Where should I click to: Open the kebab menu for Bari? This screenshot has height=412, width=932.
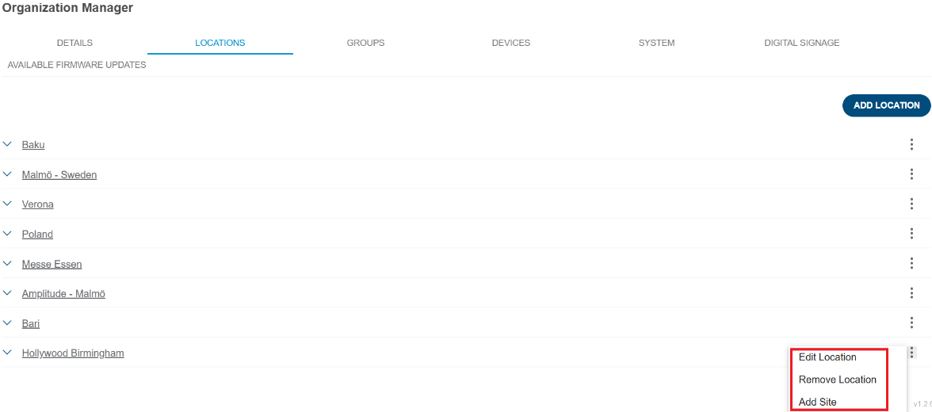tap(911, 322)
